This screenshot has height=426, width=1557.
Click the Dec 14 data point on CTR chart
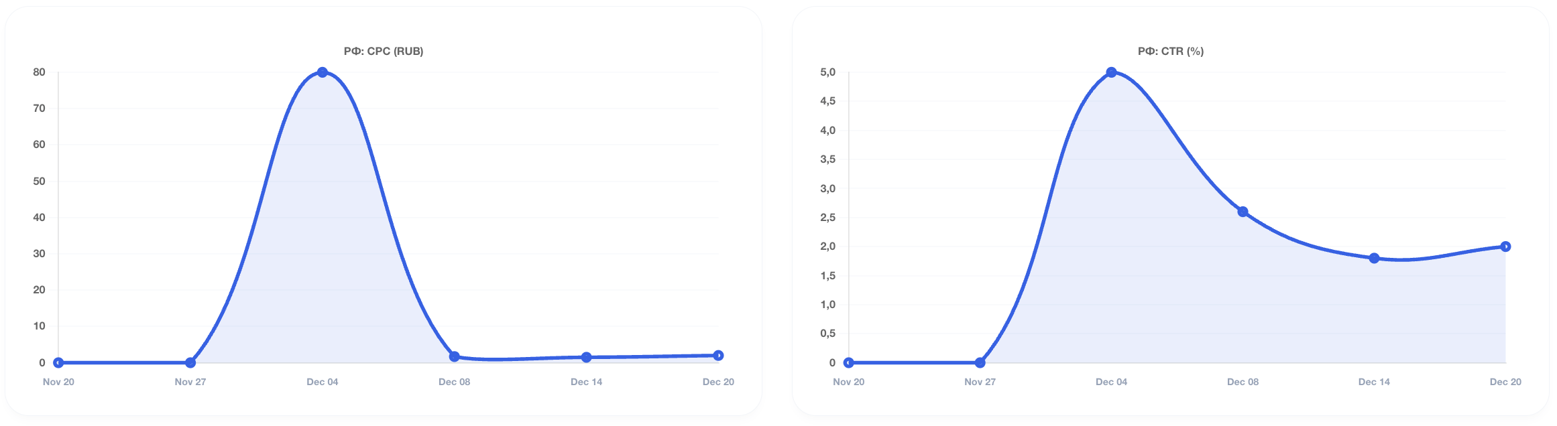click(x=1375, y=258)
